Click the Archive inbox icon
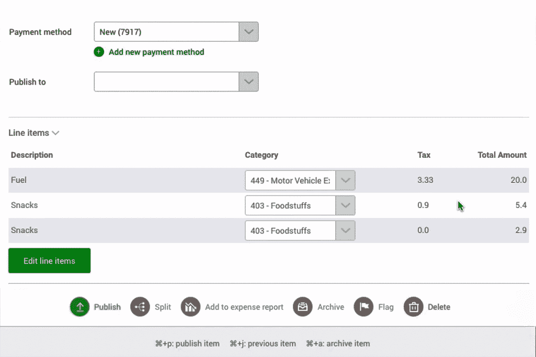Viewport: 536px width, 357px height. click(x=303, y=307)
